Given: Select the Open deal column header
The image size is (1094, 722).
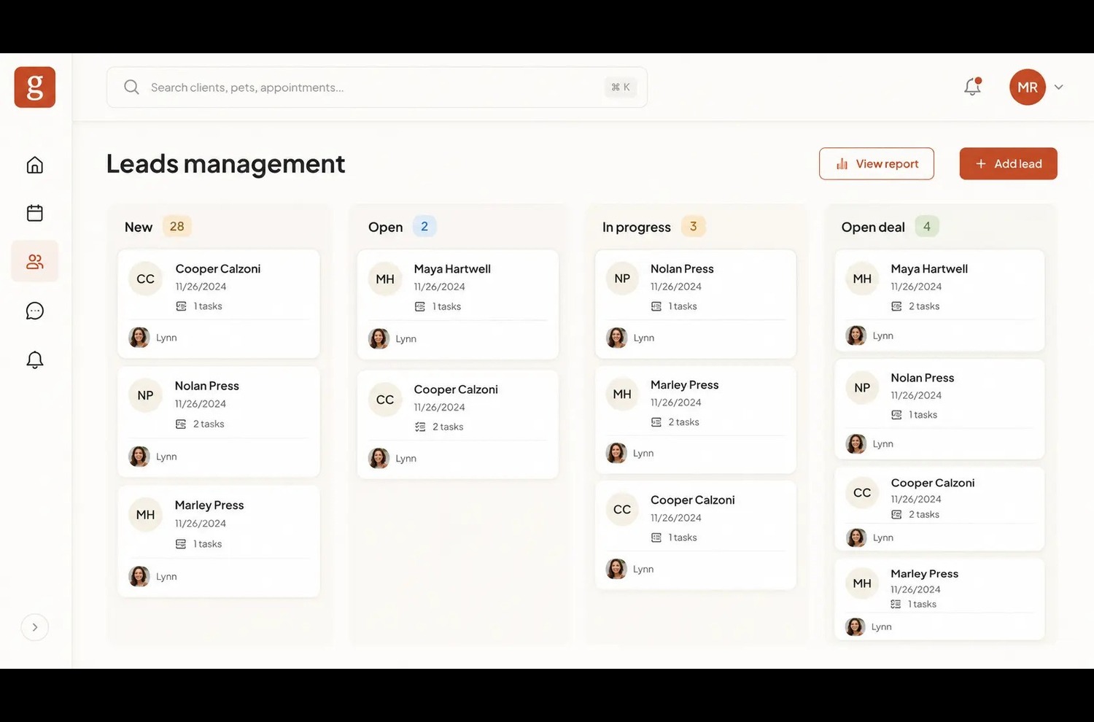Looking at the screenshot, I should (873, 227).
